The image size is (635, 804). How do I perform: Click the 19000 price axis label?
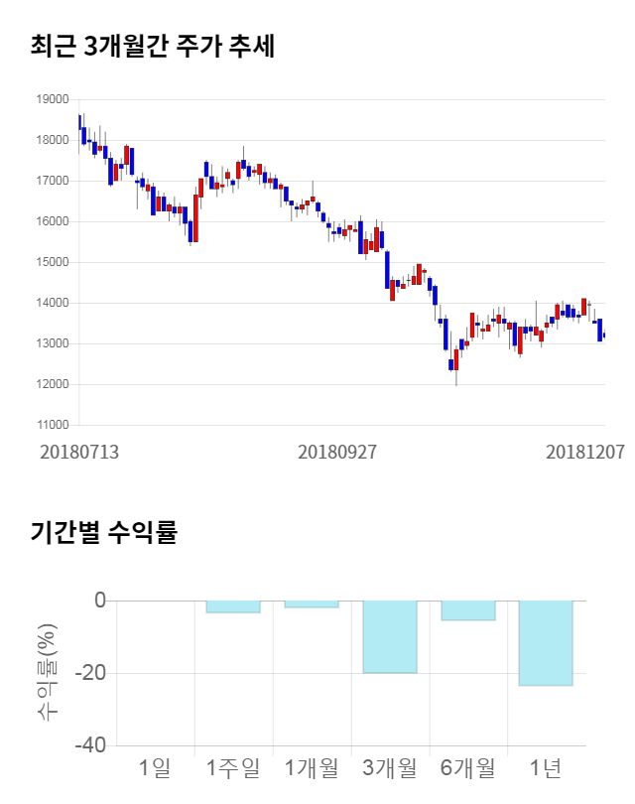pyautogui.click(x=53, y=100)
